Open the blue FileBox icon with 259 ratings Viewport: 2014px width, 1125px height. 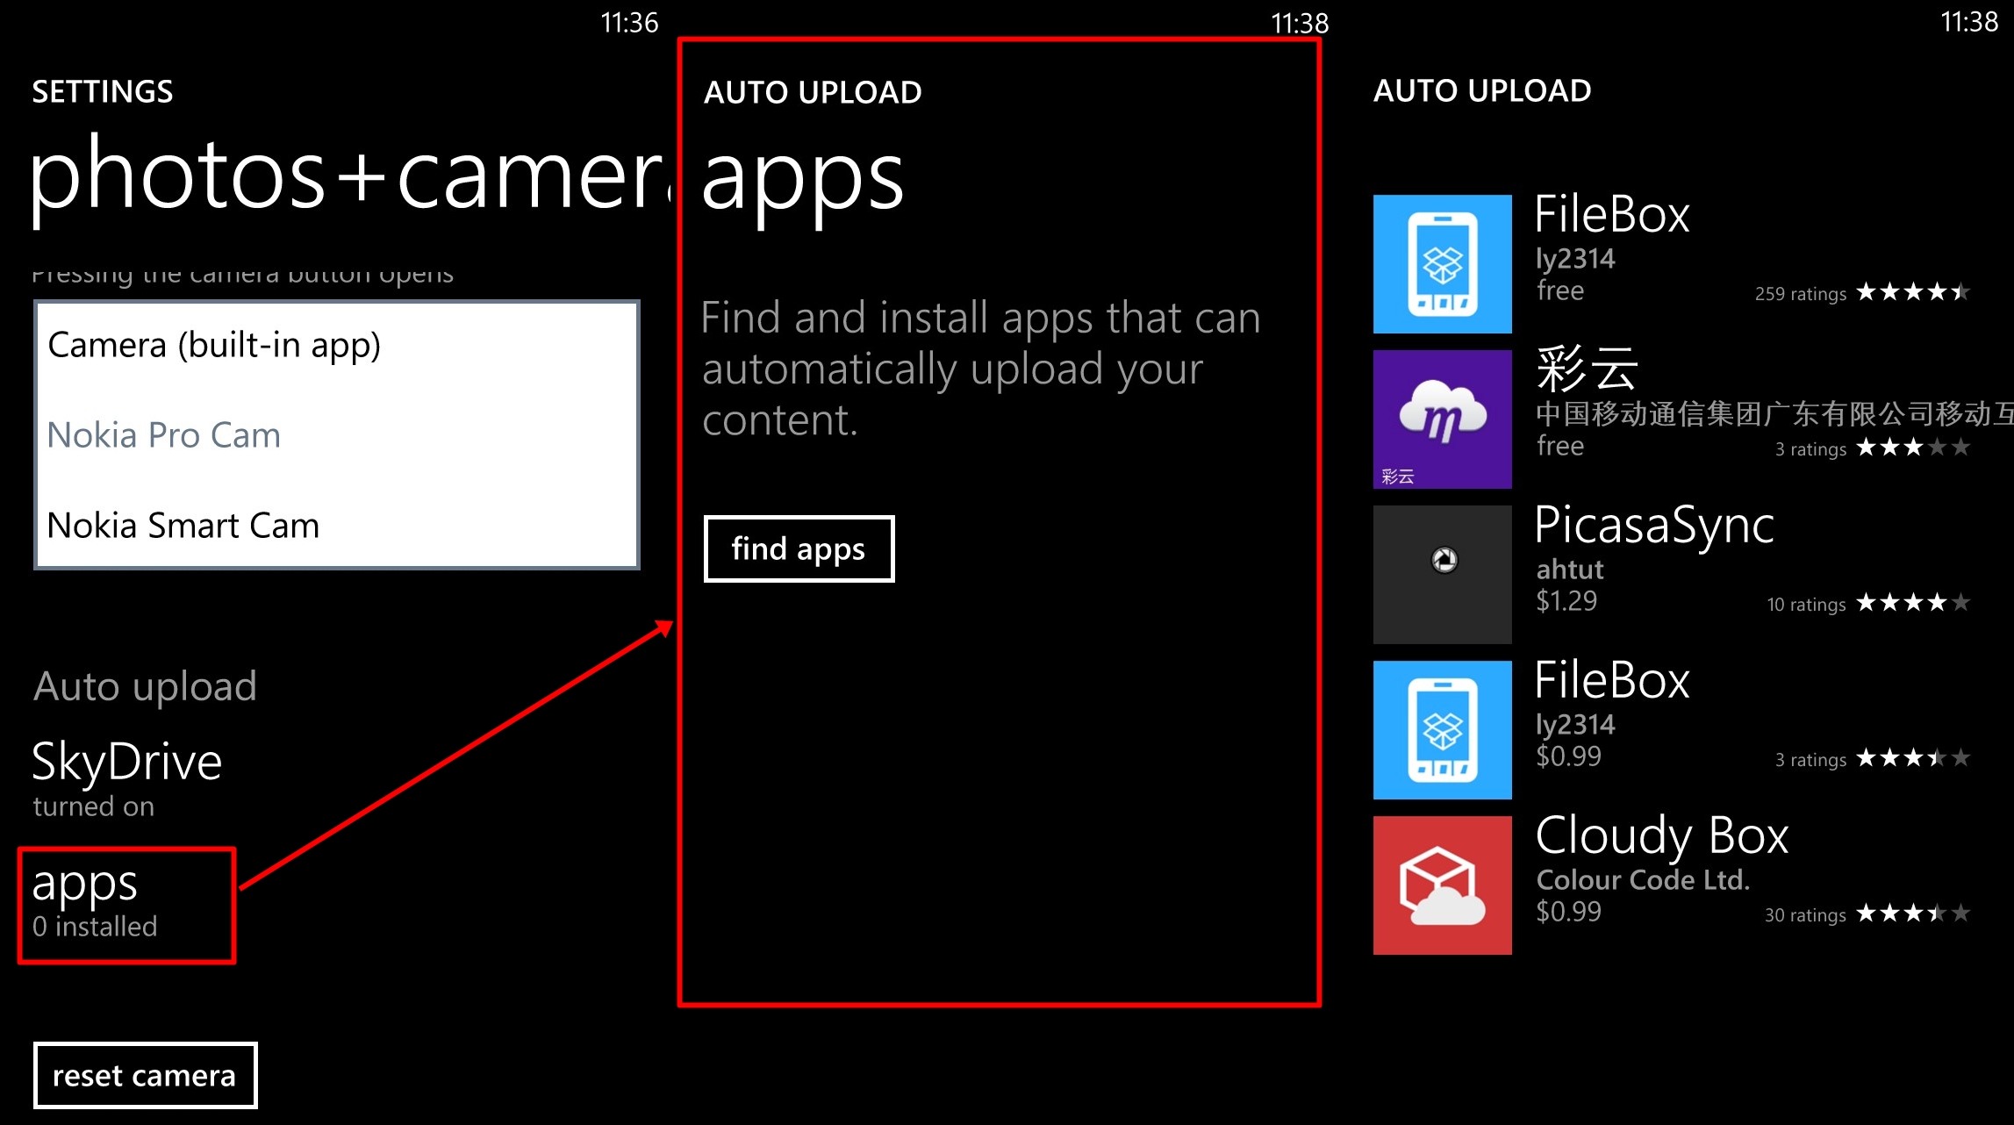(x=1442, y=264)
